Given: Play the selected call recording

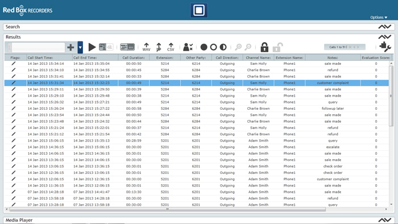Looking at the screenshot, I should pos(92,47).
